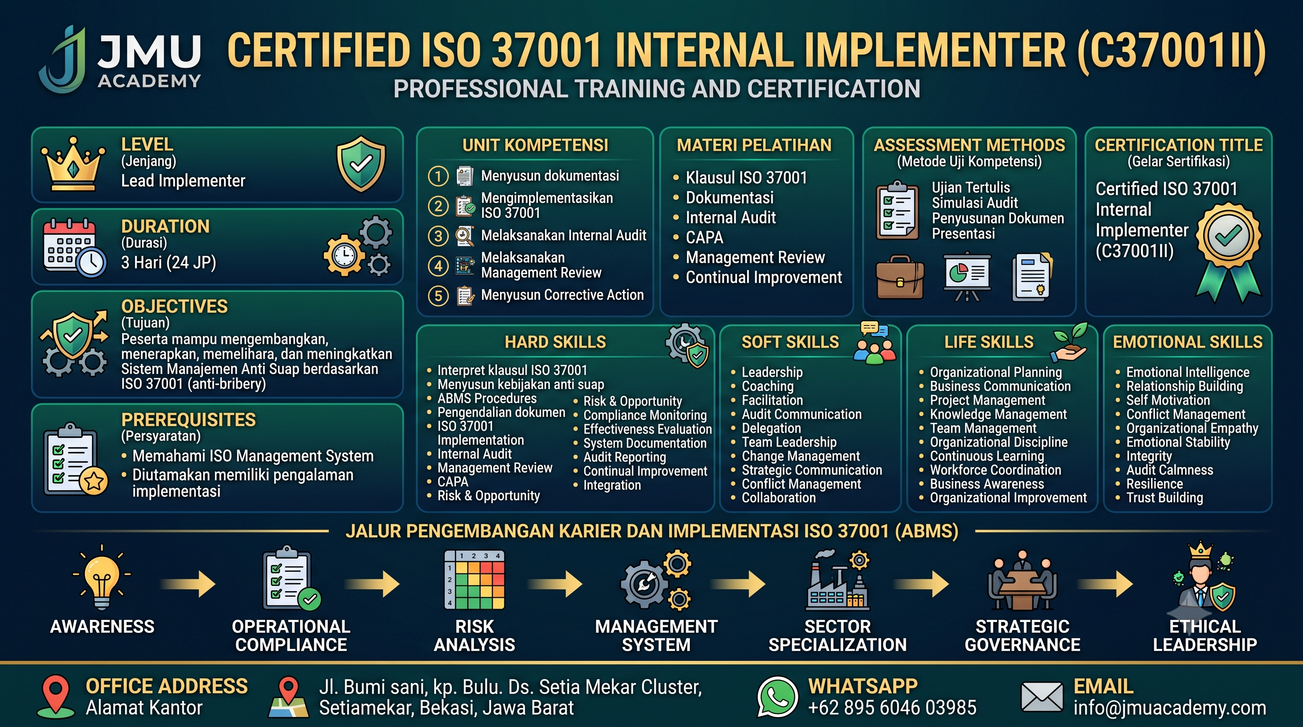Click the gold crown icon beside Level

tap(73, 164)
